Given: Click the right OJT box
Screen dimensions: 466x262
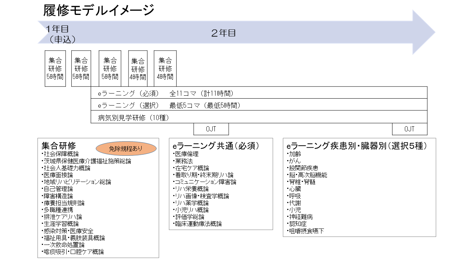Looking at the screenshot, I should point(409,129).
